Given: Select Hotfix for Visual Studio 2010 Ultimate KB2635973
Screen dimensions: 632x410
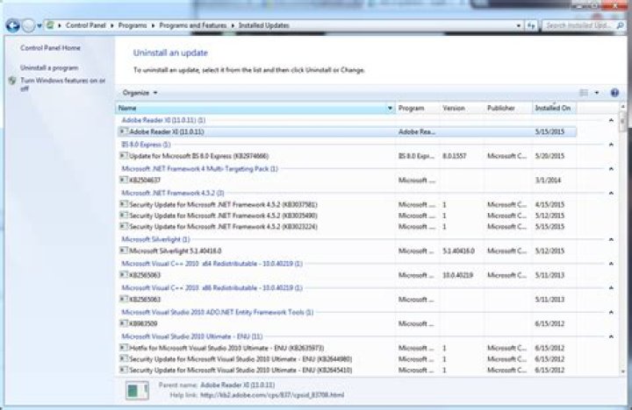Looking at the screenshot, I should [x=347, y=348].
